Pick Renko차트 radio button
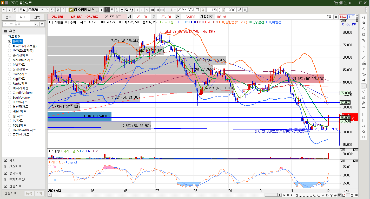The height and width of the screenshot is (199, 370). coord(10,83)
